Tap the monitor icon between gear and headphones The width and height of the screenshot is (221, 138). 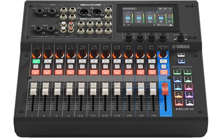pyautogui.click(x=165, y=9)
